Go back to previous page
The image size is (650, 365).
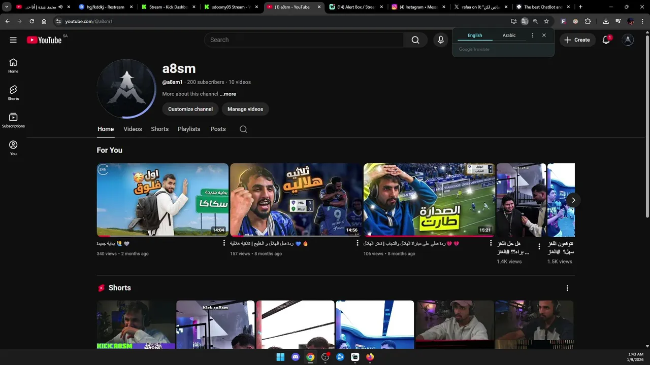click(7, 21)
